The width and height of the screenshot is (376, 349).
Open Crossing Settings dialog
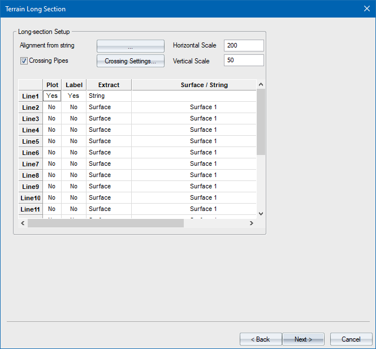[x=130, y=61]
